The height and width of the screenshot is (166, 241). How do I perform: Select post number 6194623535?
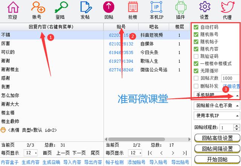(121, 53)
